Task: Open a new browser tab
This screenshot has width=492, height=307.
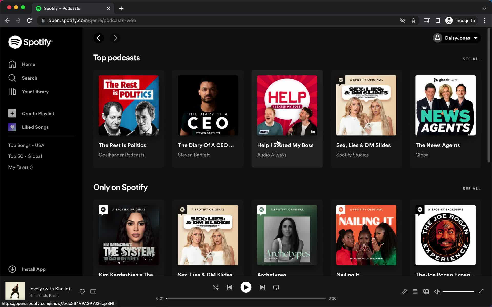Action: click(x=121, y=8)
